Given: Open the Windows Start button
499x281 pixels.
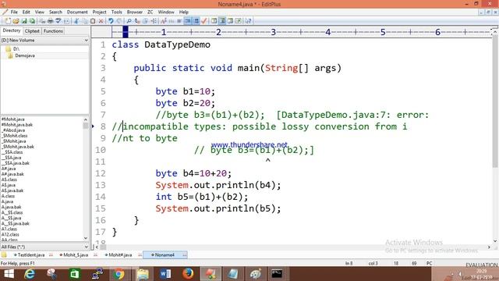Looking at the screenshot, I should click(x=9, y=274).
